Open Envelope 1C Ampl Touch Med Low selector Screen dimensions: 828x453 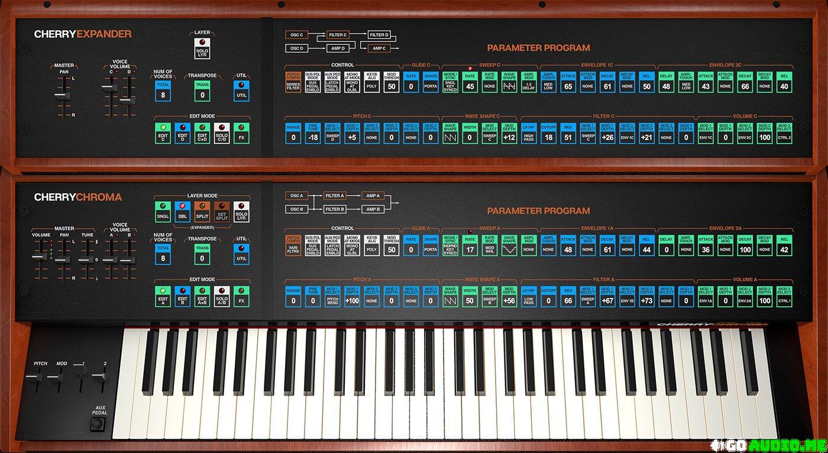pyautogui.click(x=548, y=82)
